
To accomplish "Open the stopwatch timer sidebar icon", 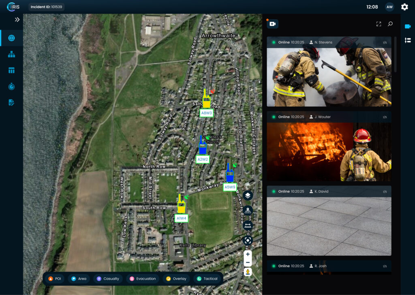I will [x=11, y=87].
